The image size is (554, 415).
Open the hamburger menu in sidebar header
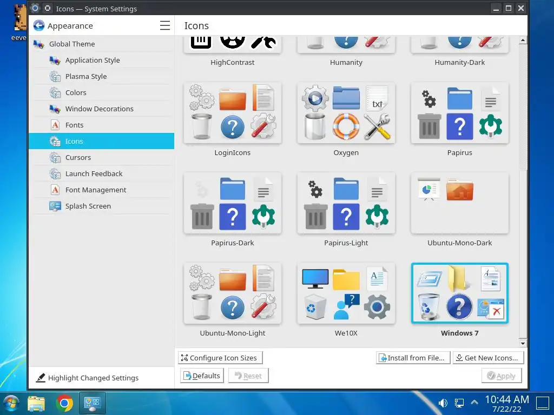point(164,25)
